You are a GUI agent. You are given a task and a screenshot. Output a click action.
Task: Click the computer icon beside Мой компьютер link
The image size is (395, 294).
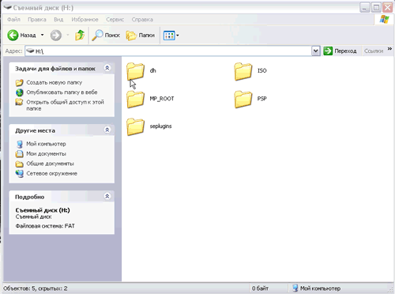point(20,144)
